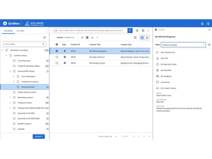Image resolution: width=212 pixels, height=159 pixels.
Task: Open the search bar three-dot menu
Action: coord(148,31)
